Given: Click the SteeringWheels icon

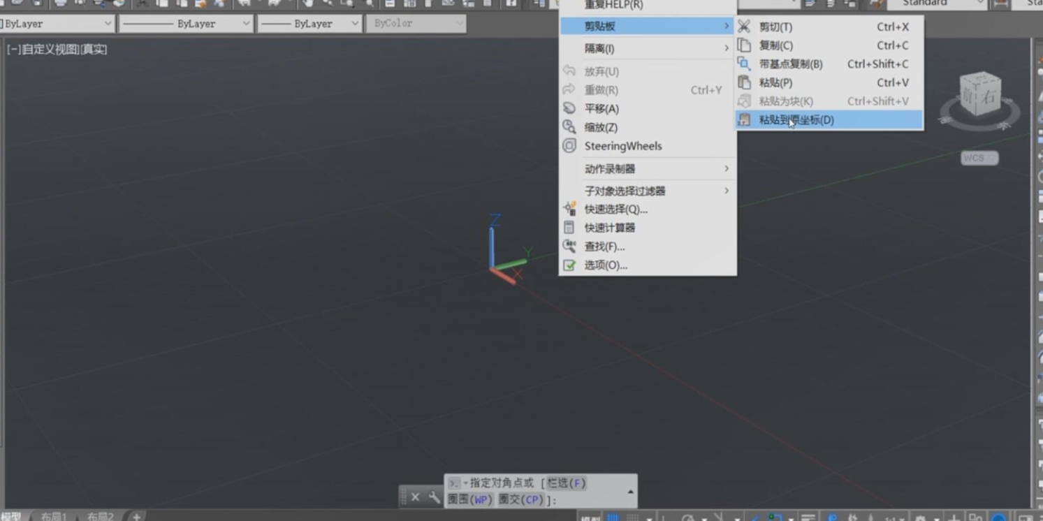Looking at the screenshot, I should (x=569, y=146).
